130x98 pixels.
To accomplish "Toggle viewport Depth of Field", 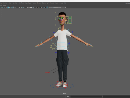I will 25,7.
